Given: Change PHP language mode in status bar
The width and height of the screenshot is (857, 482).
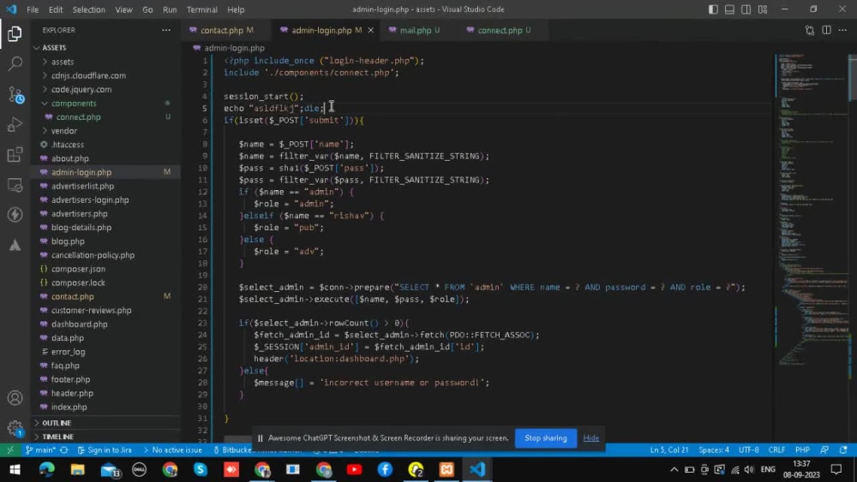Looking at the screenshot, I should click(802, 450).
